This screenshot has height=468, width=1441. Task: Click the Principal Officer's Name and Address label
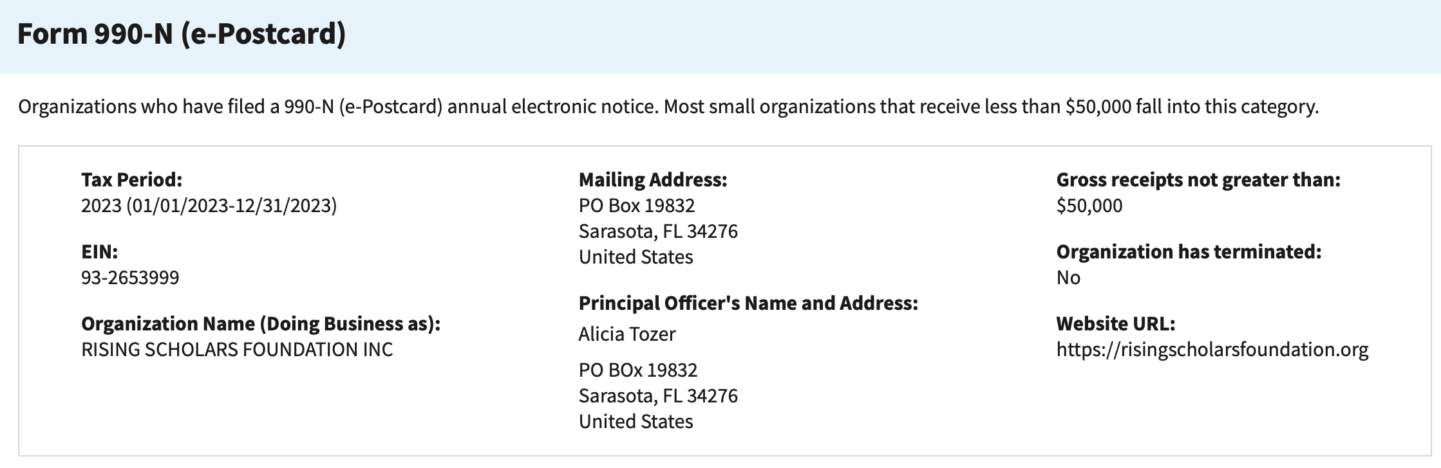click(748, 303)
